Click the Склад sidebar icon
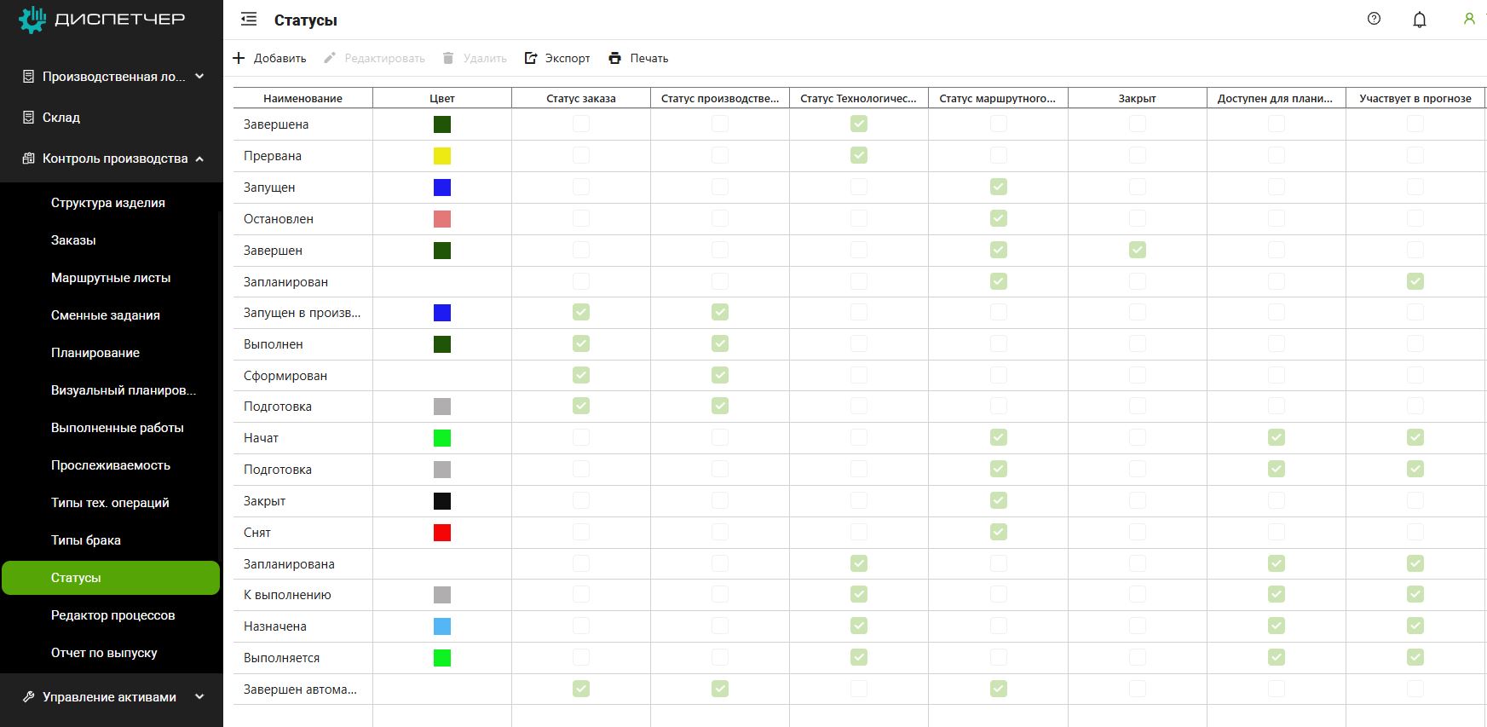The height and width of the screenshot is (727, 1487). [x=29, y=118]
